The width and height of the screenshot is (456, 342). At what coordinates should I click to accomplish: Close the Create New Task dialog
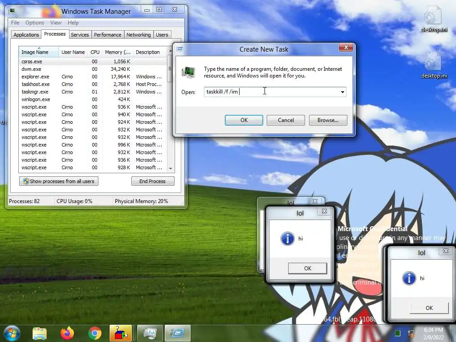click(346, 47)
